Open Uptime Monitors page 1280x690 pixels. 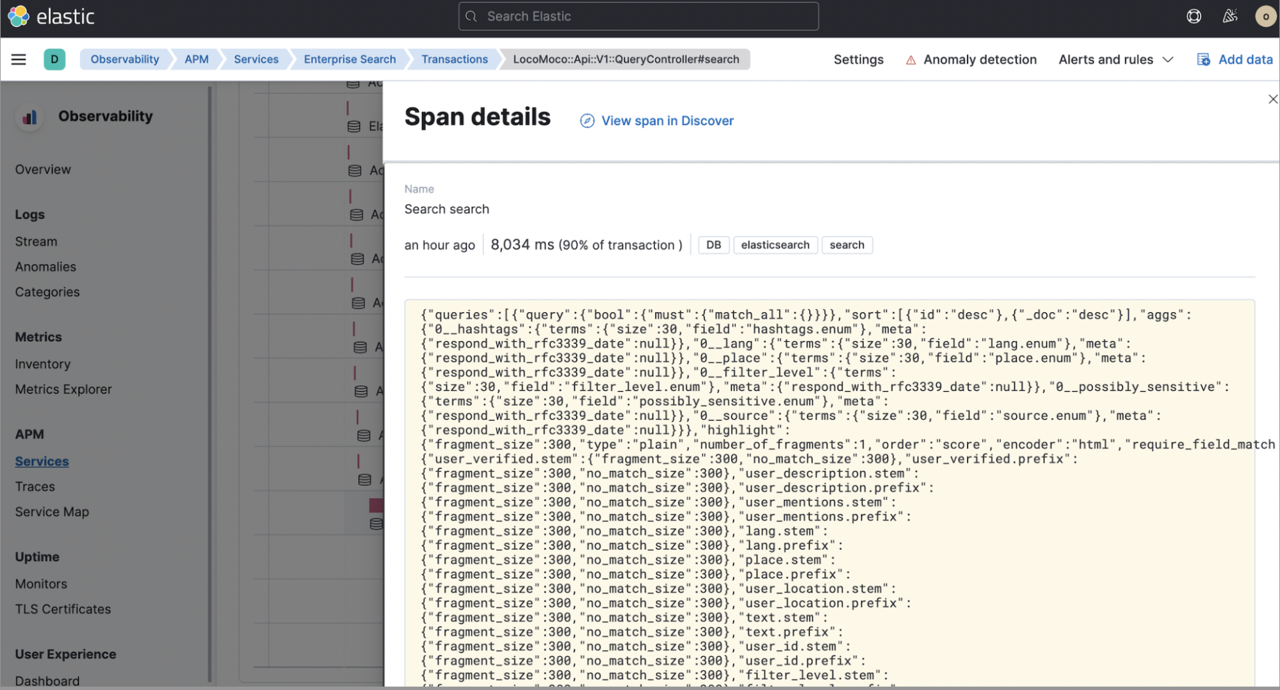click(x=41, y=584)
